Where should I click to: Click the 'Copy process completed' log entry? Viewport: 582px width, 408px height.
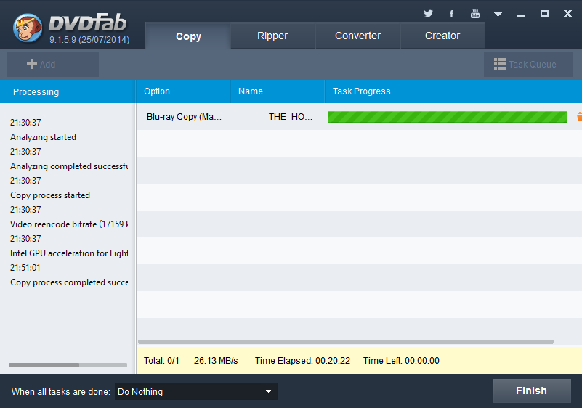(x=69, y=282)
